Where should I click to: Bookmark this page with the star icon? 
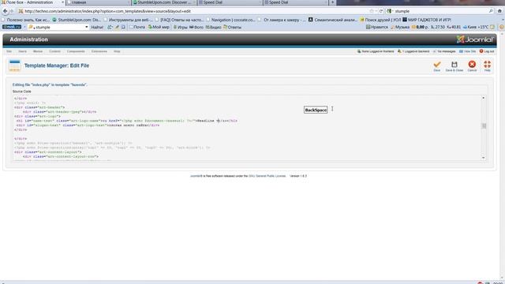point(372,11)
